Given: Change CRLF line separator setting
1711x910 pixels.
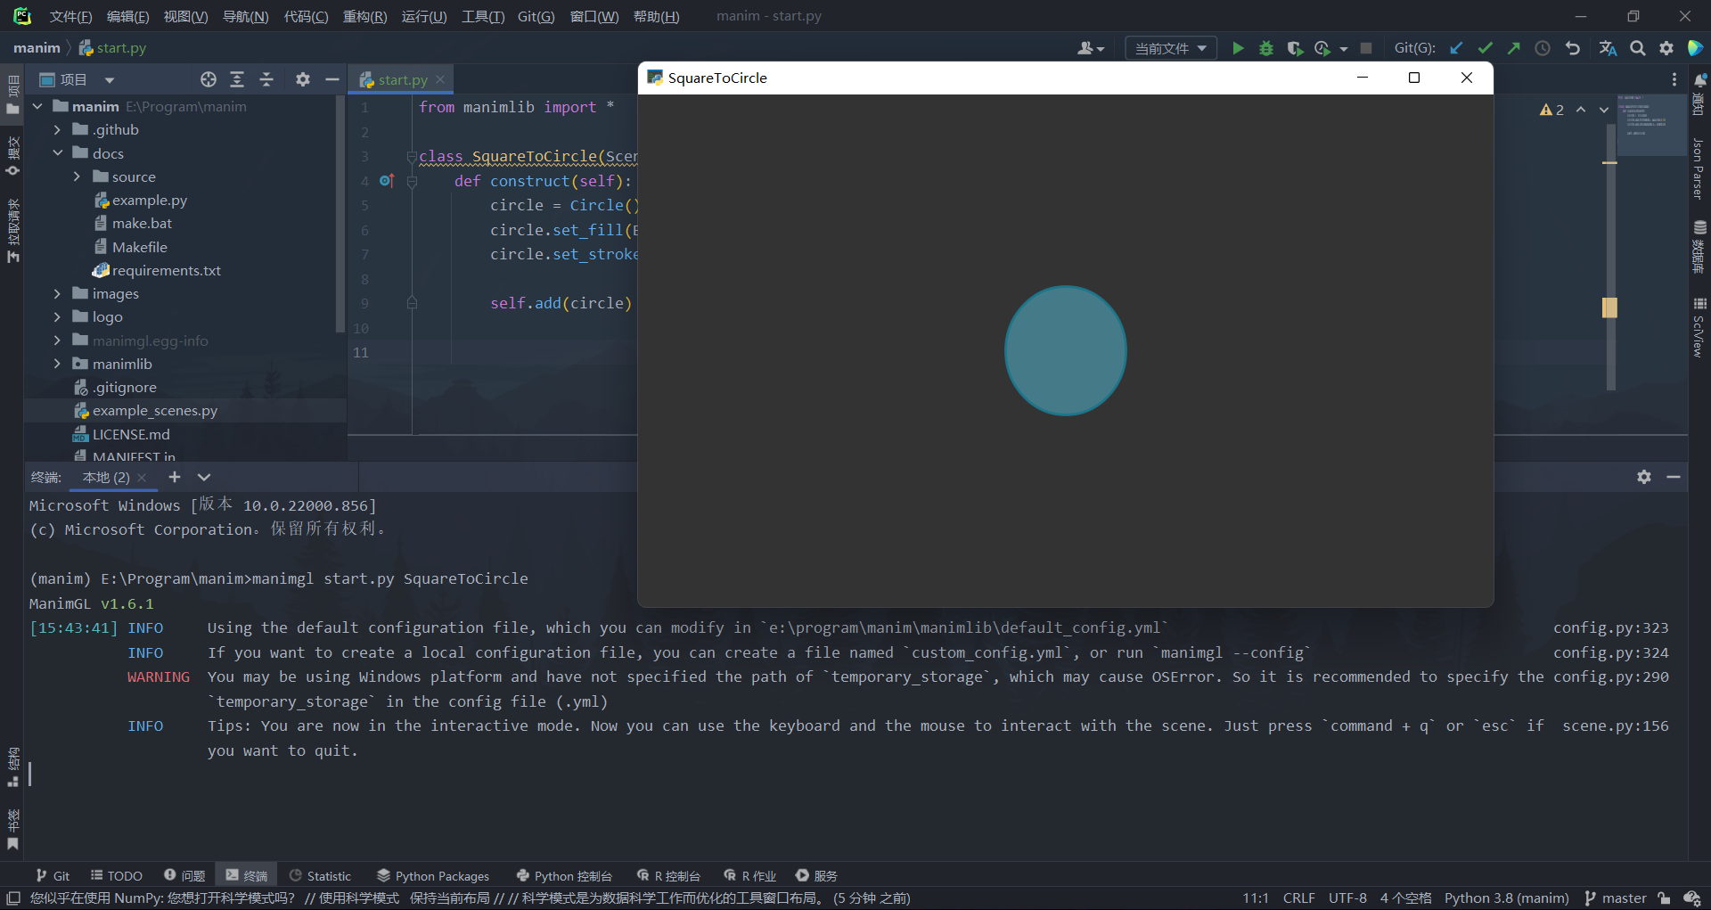Looking at the screenshot, I should 1298,898.
